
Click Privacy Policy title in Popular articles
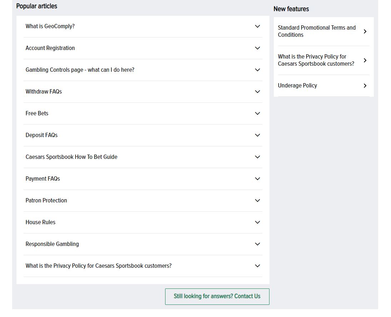[x=99, y=266]
